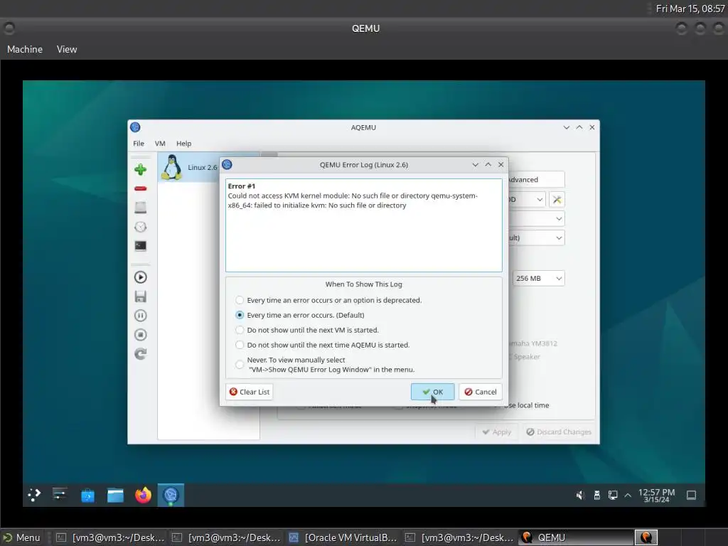Confirm the error log with OK
The height and width of the screenshot is (546, 728).
coord(433,392)
